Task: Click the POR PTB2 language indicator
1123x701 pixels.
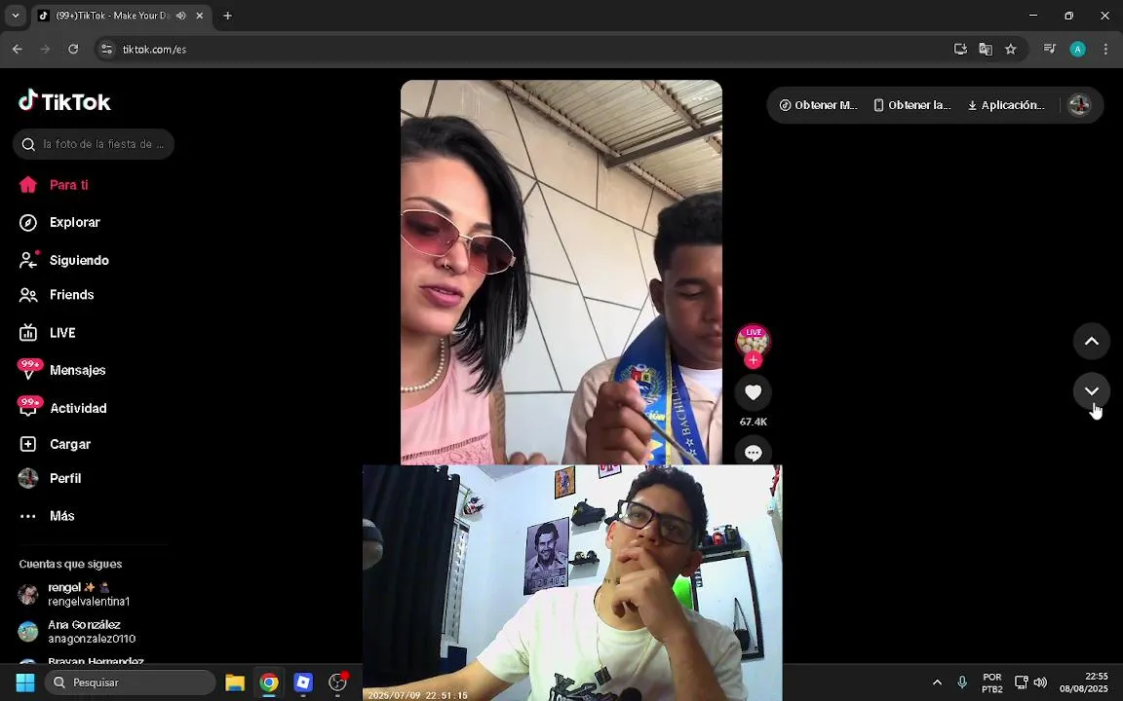Action: (992, 683)
